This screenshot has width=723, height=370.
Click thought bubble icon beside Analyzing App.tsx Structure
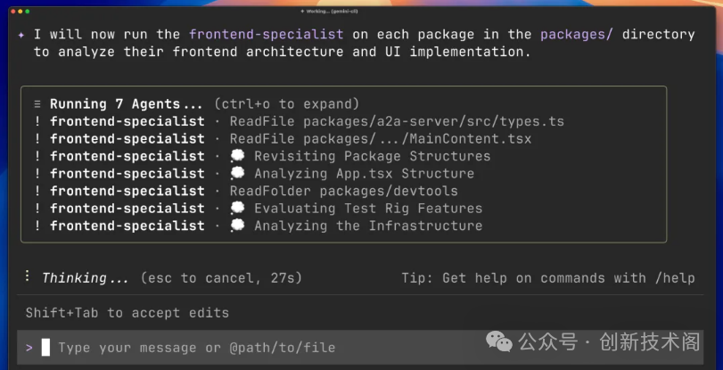pos(237,174)
